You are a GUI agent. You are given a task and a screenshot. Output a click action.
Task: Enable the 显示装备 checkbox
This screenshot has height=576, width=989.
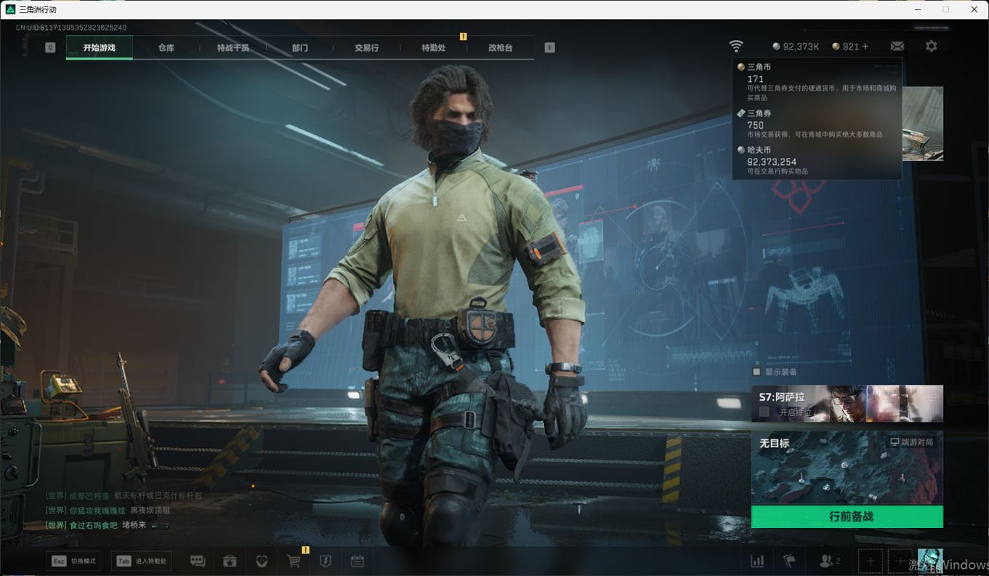click(x=756, y=372)
